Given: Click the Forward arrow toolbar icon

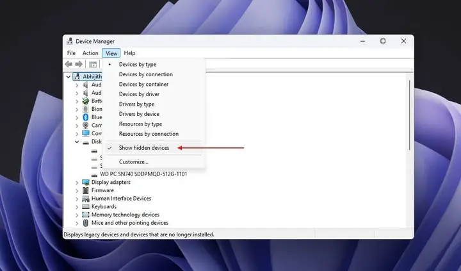Looking at the screenshot, I should 79,64.
